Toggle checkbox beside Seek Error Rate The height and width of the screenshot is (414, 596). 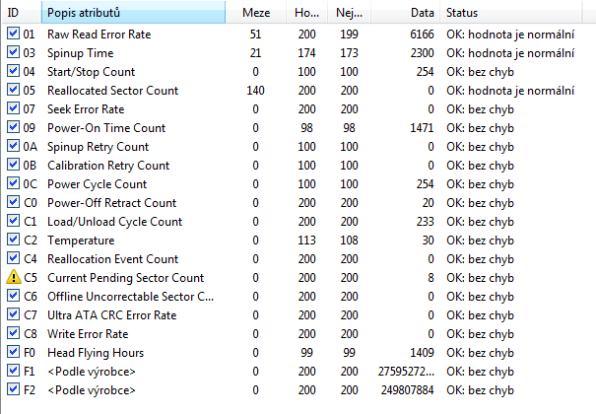coord(13,108)
